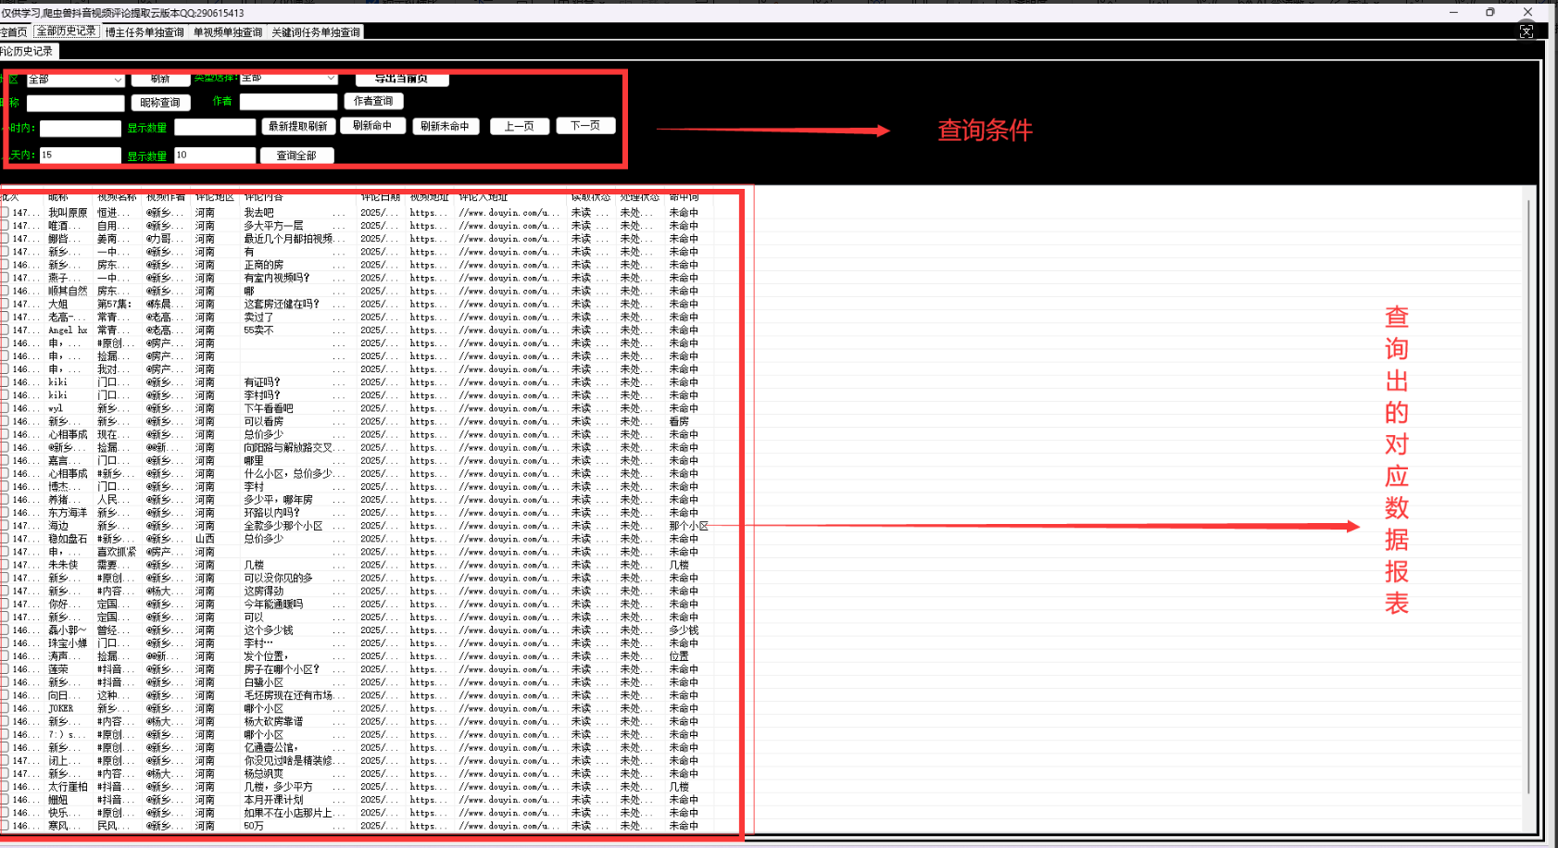Viewport: 1558px width, 848px height.
Task: Focus the 昵称 input field
Action: tap(75, 103)
